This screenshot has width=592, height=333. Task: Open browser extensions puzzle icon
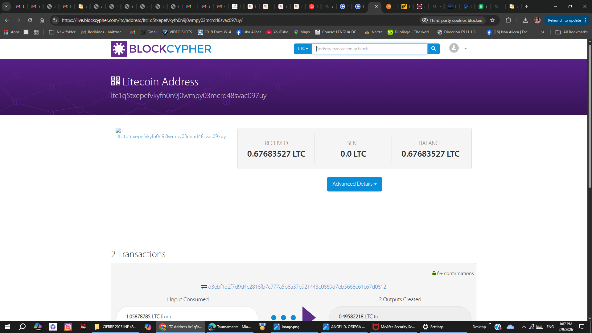pos(508,20)
